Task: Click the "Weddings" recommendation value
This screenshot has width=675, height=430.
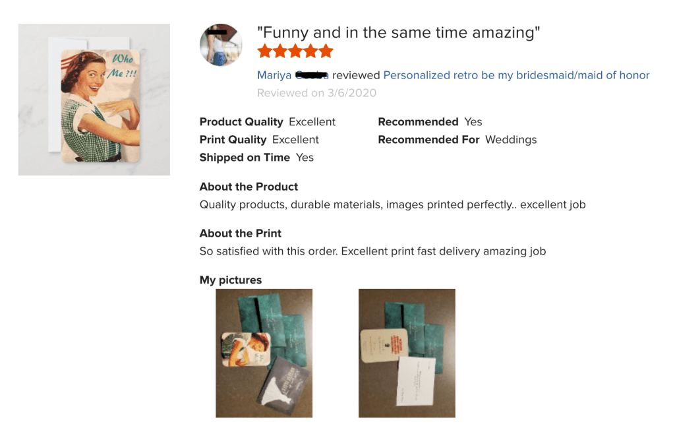Action: [511, 140]
